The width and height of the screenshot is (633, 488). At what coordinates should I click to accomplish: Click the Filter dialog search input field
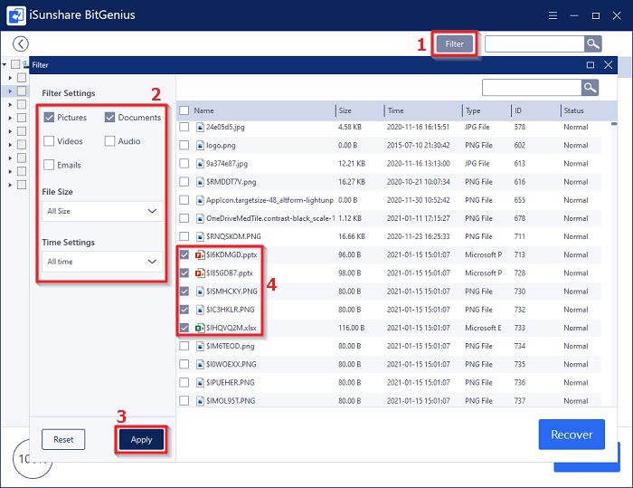[531, 87]
